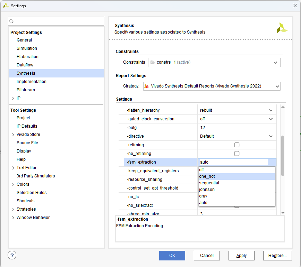Image resolution: width=301 pixels, height=267 pixels.
Task: Toggle the -no_retiming checkbox
Action: pos(237,154)
